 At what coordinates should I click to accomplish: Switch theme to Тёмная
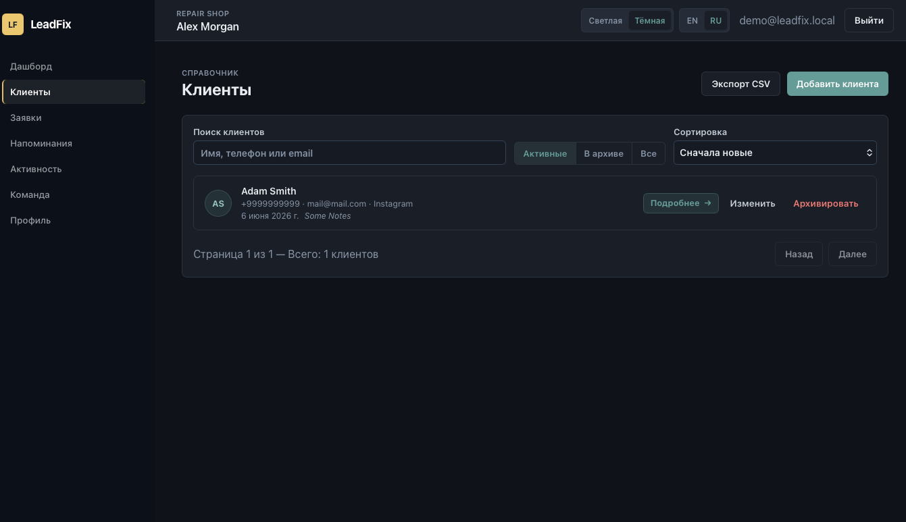pyautogui.click(x=650, y=20)
